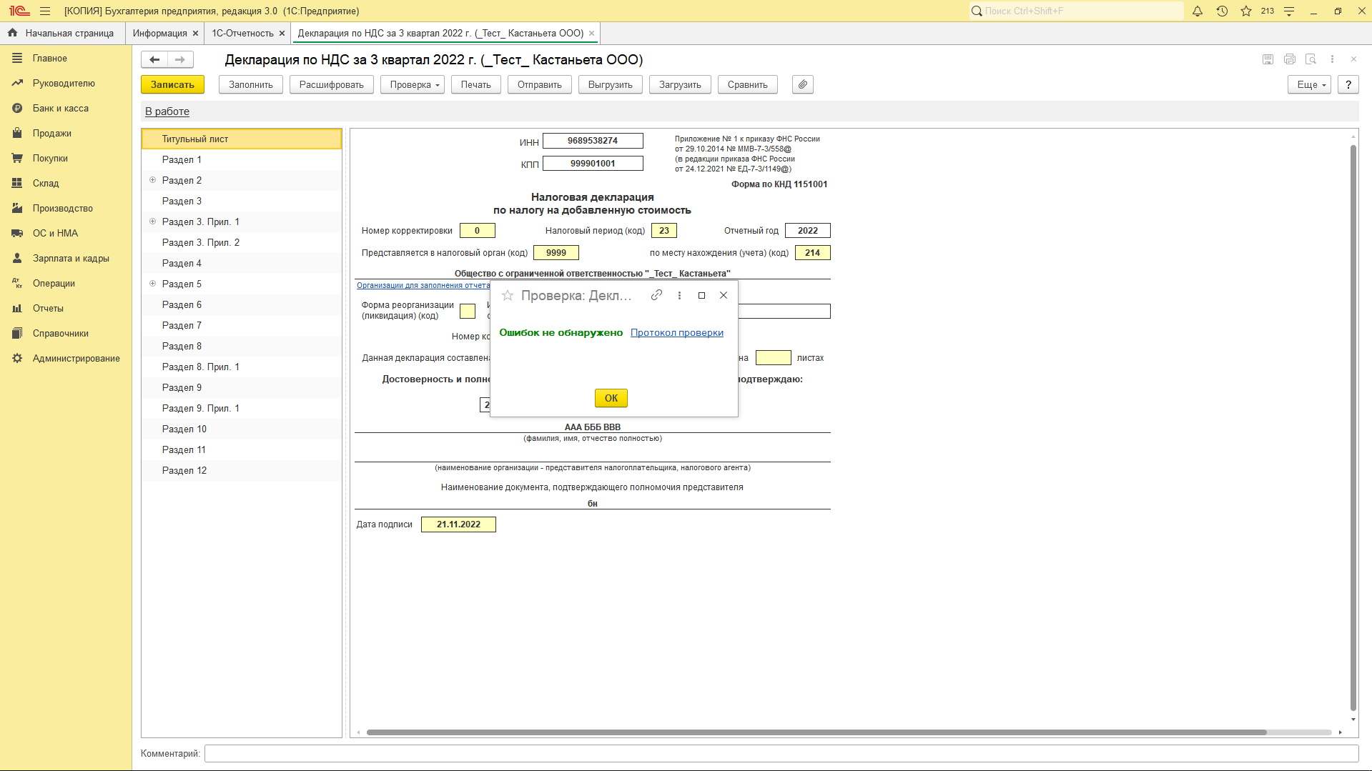Switch to the Информация tab
This screenshot has width=1372, height=771.
coord(159,34)
